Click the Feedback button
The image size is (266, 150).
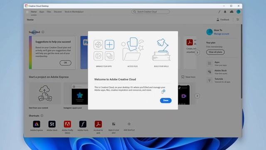[223, 20]
